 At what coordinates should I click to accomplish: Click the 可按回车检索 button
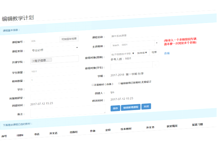(69, 39)
